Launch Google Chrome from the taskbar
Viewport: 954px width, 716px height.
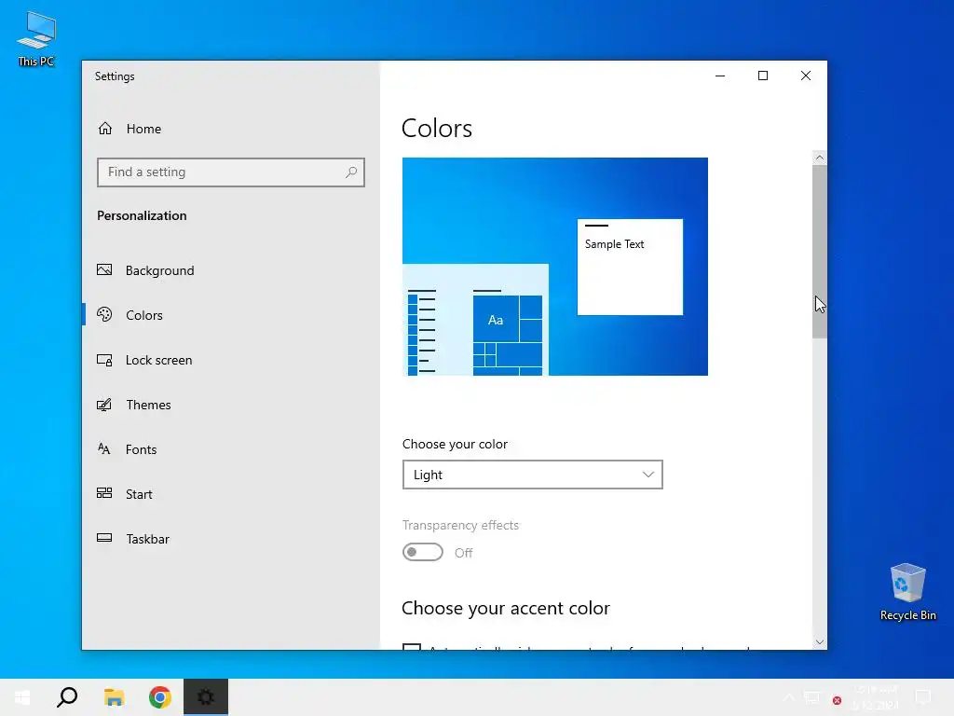point(160,697)
